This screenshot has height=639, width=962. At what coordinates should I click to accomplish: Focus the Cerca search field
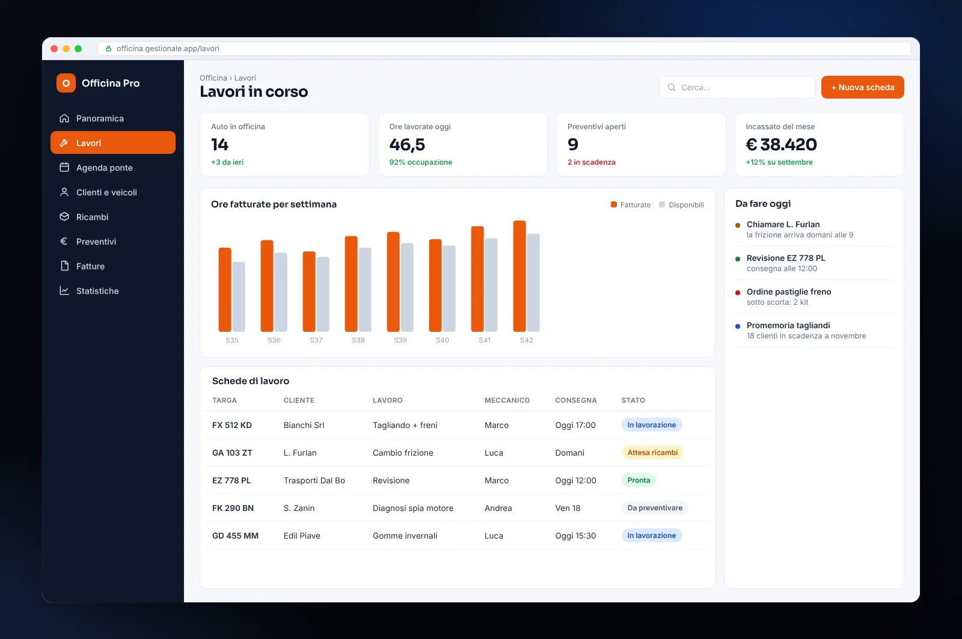tap(737, 87)
